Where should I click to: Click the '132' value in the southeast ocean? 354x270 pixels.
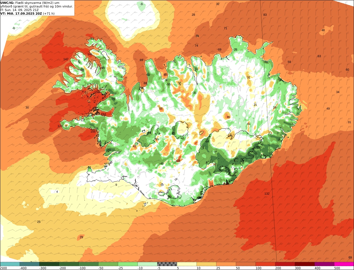point(267,194)
